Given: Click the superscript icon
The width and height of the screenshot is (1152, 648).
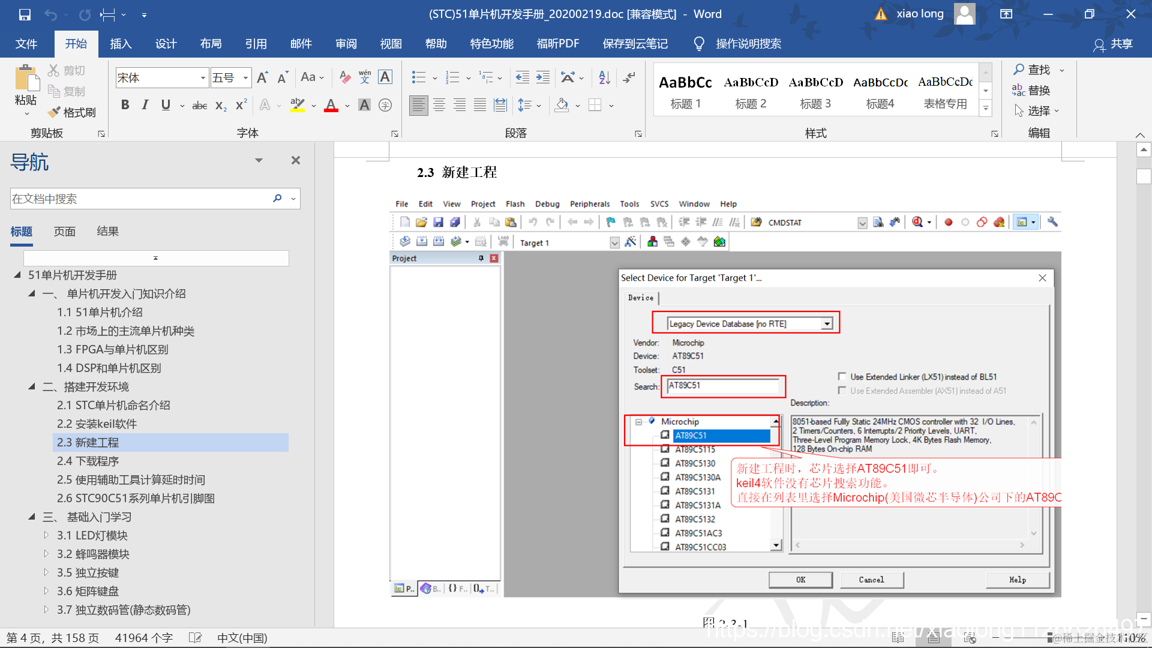Looking at the screenshot, I should click(x=241, y=105).
